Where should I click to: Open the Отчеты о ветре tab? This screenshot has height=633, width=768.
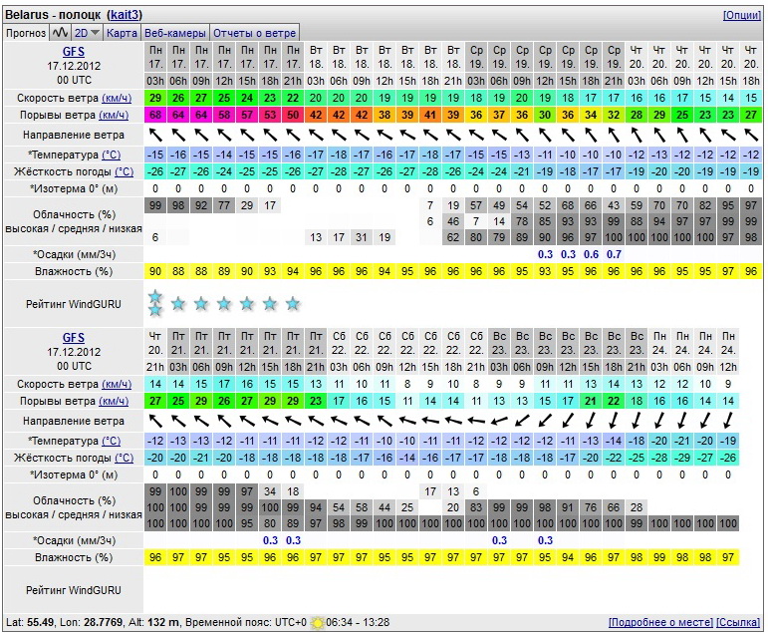254,33
